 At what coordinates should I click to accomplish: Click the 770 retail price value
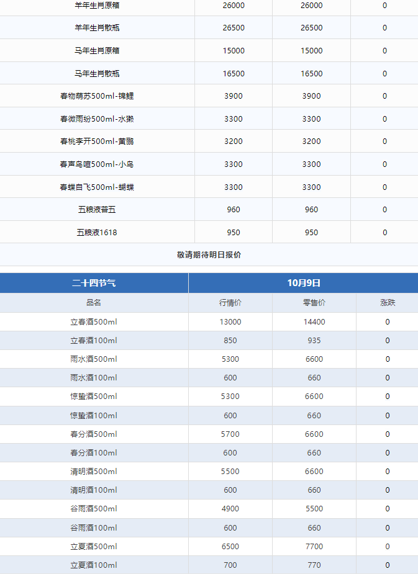[314, 565]
